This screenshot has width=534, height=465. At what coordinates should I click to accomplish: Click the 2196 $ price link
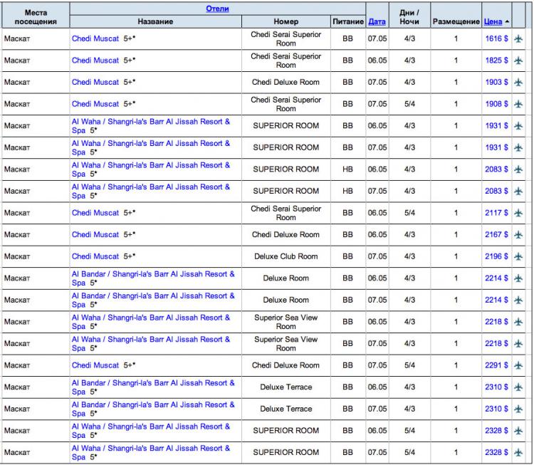496,256
